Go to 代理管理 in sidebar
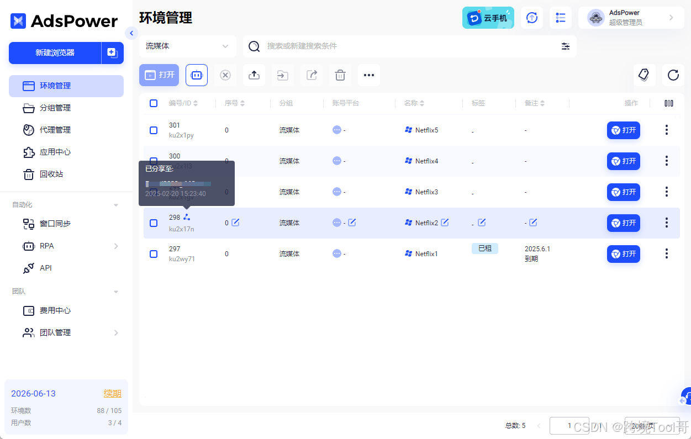 66,130
